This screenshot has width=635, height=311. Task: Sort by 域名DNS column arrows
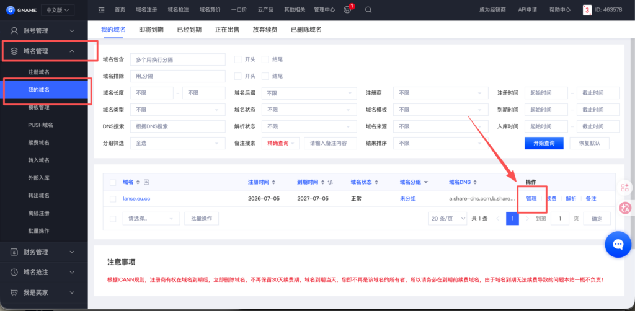[x=476, y=182]
